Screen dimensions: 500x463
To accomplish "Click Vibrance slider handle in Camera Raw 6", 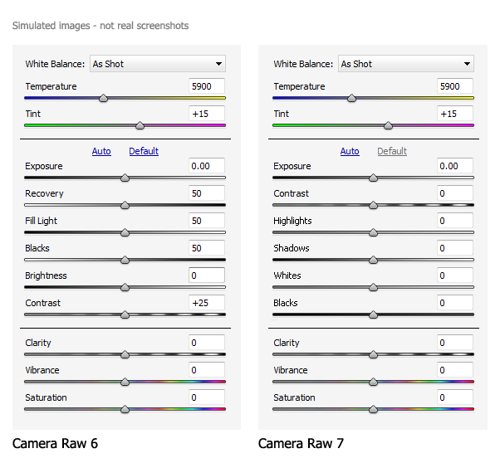I will (125, 382).
